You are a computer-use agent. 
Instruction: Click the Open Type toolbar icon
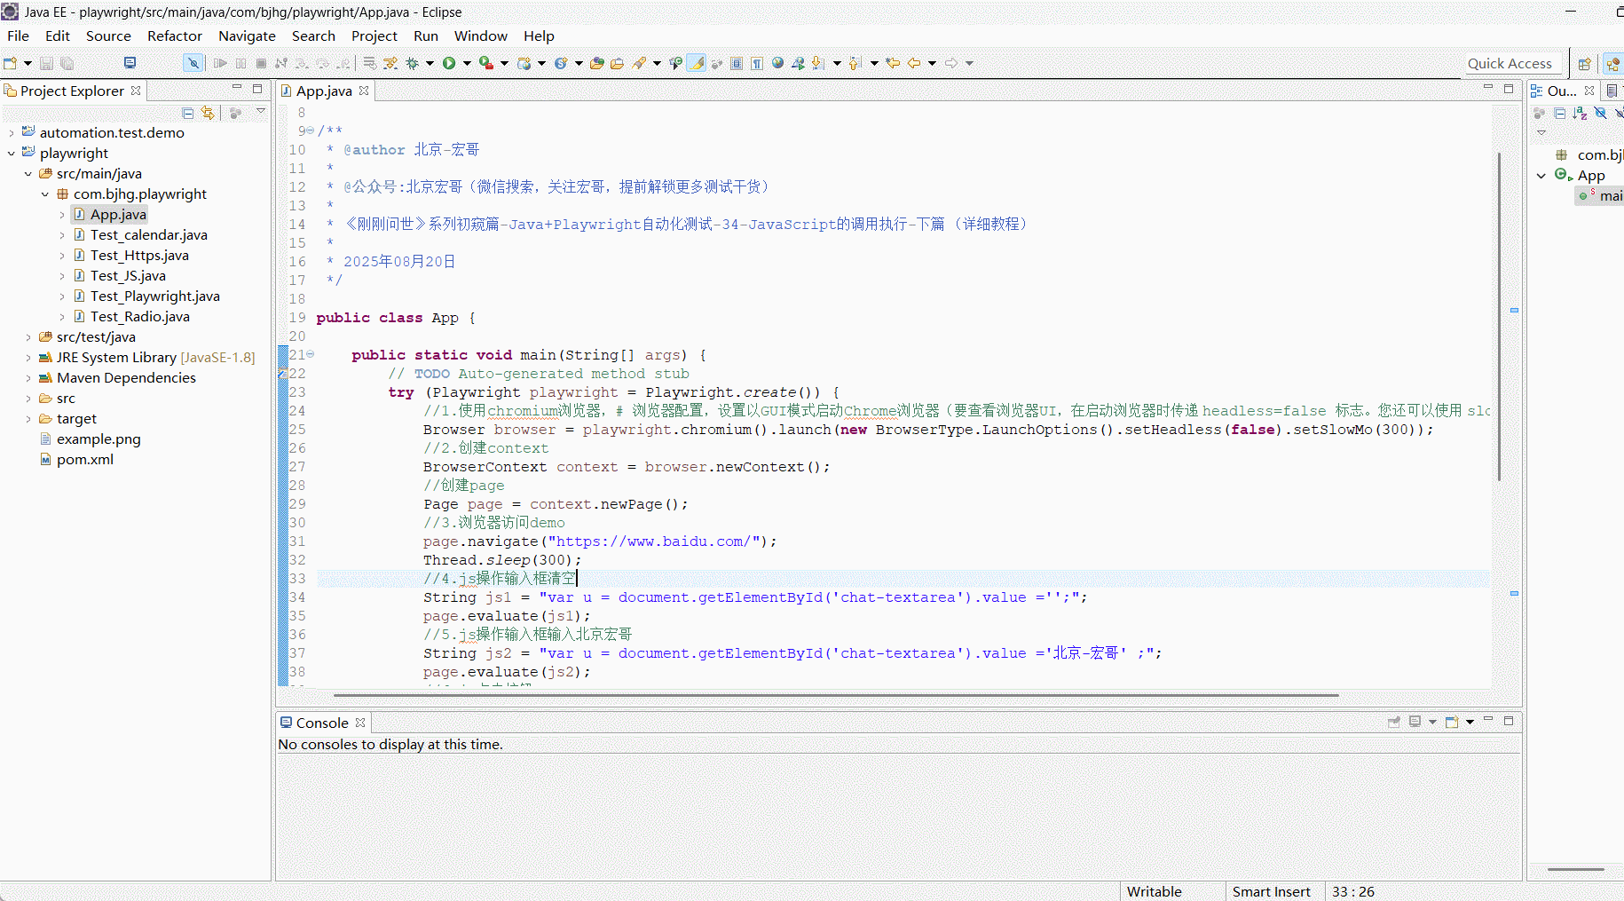pyautogui.click(x=597, y=63)
